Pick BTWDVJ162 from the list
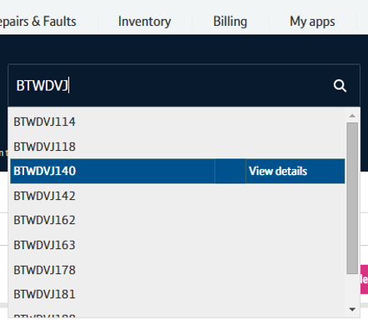 click(178, 220)
